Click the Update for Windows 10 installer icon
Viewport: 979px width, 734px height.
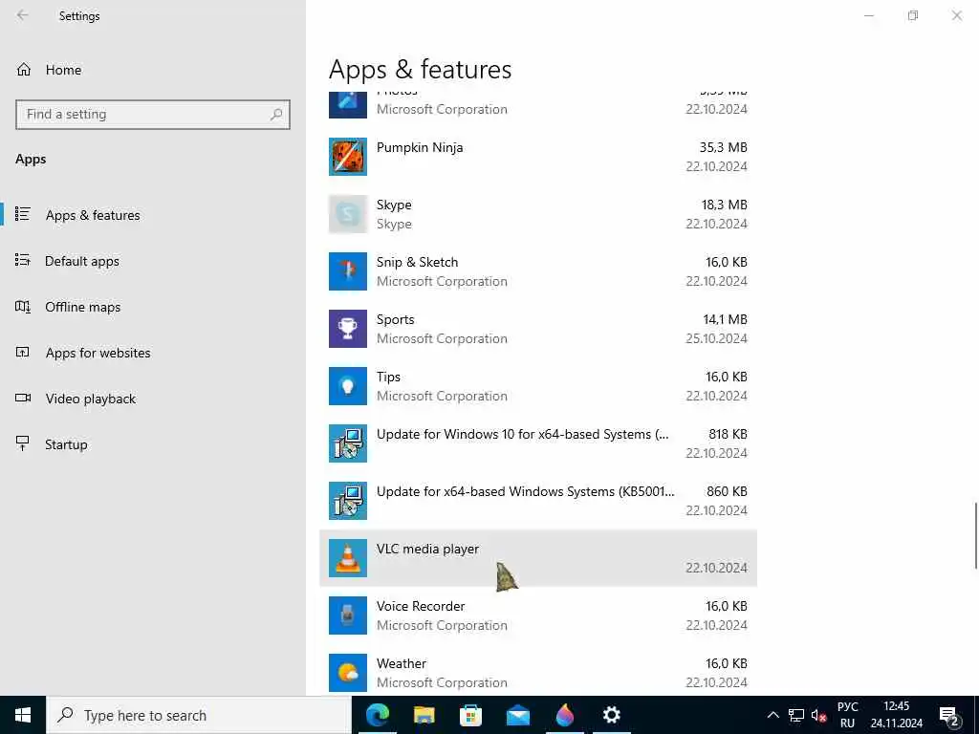[348, 443]
